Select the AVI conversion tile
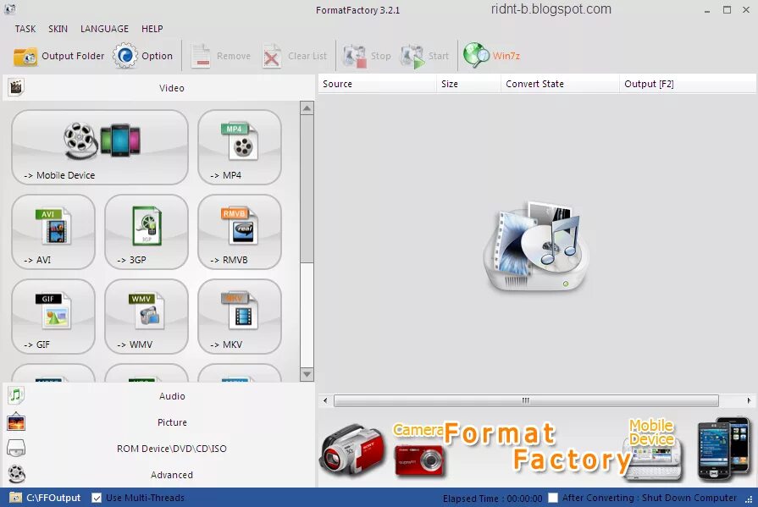The image size is (758, 507). pyautogui.click(x=53, y=232)
